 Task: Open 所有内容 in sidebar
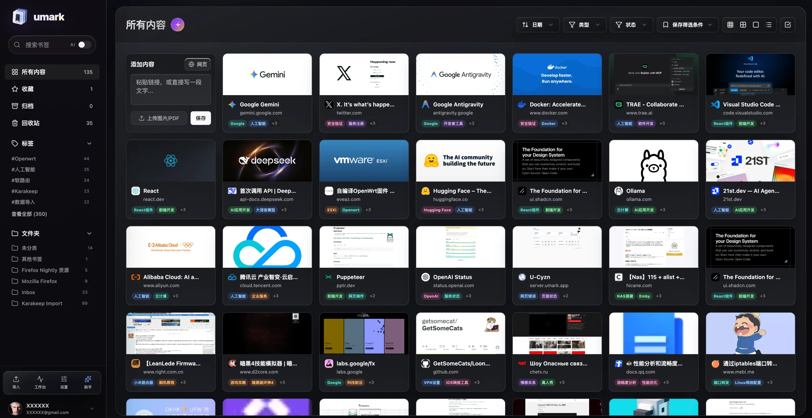point(52,72)
